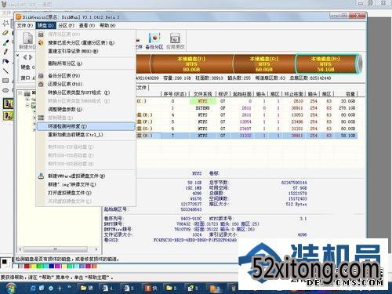Image resolution: width=392 pixels, height=294 pixels.
Task: Select the Paint color picker tool
Action: click(5, 42)
